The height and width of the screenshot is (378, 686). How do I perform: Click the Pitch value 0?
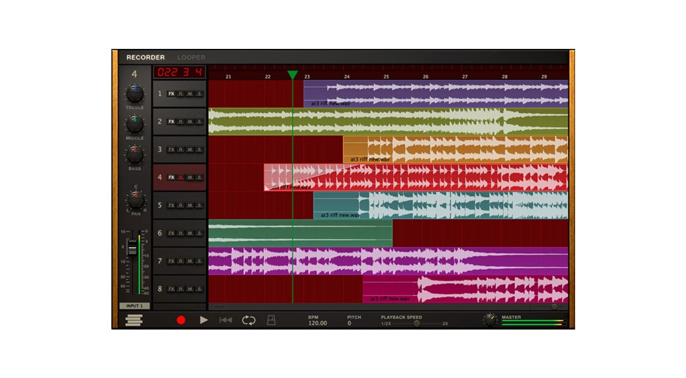pyautogui.click(x=349, y=323)
